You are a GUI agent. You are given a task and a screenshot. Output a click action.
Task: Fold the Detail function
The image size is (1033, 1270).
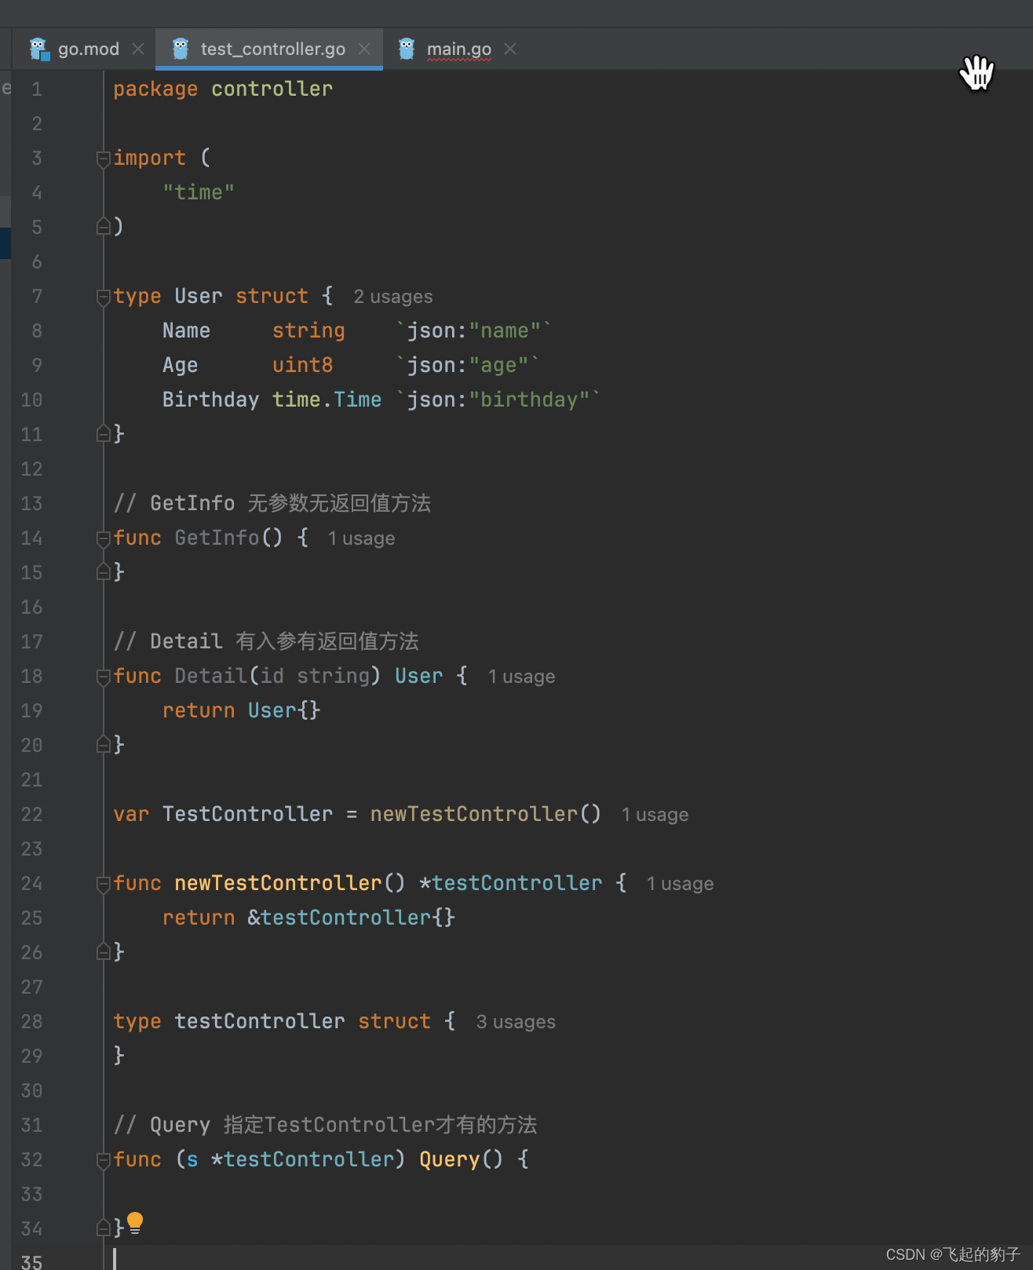103,677
